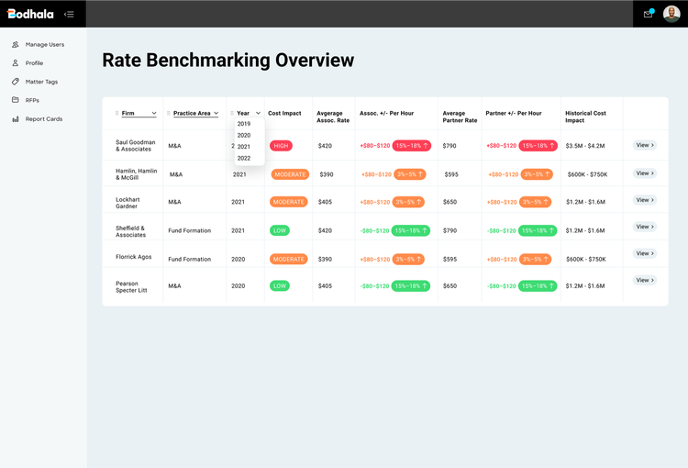The width and height of the screenshot is (688, 468).
Task: Select Lockhart Gardner firm name
Action: coord(128,203)
